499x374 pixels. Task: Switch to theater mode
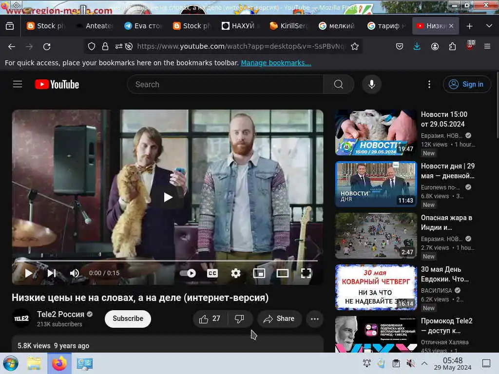pyautogui.click(x=283, y=273)
